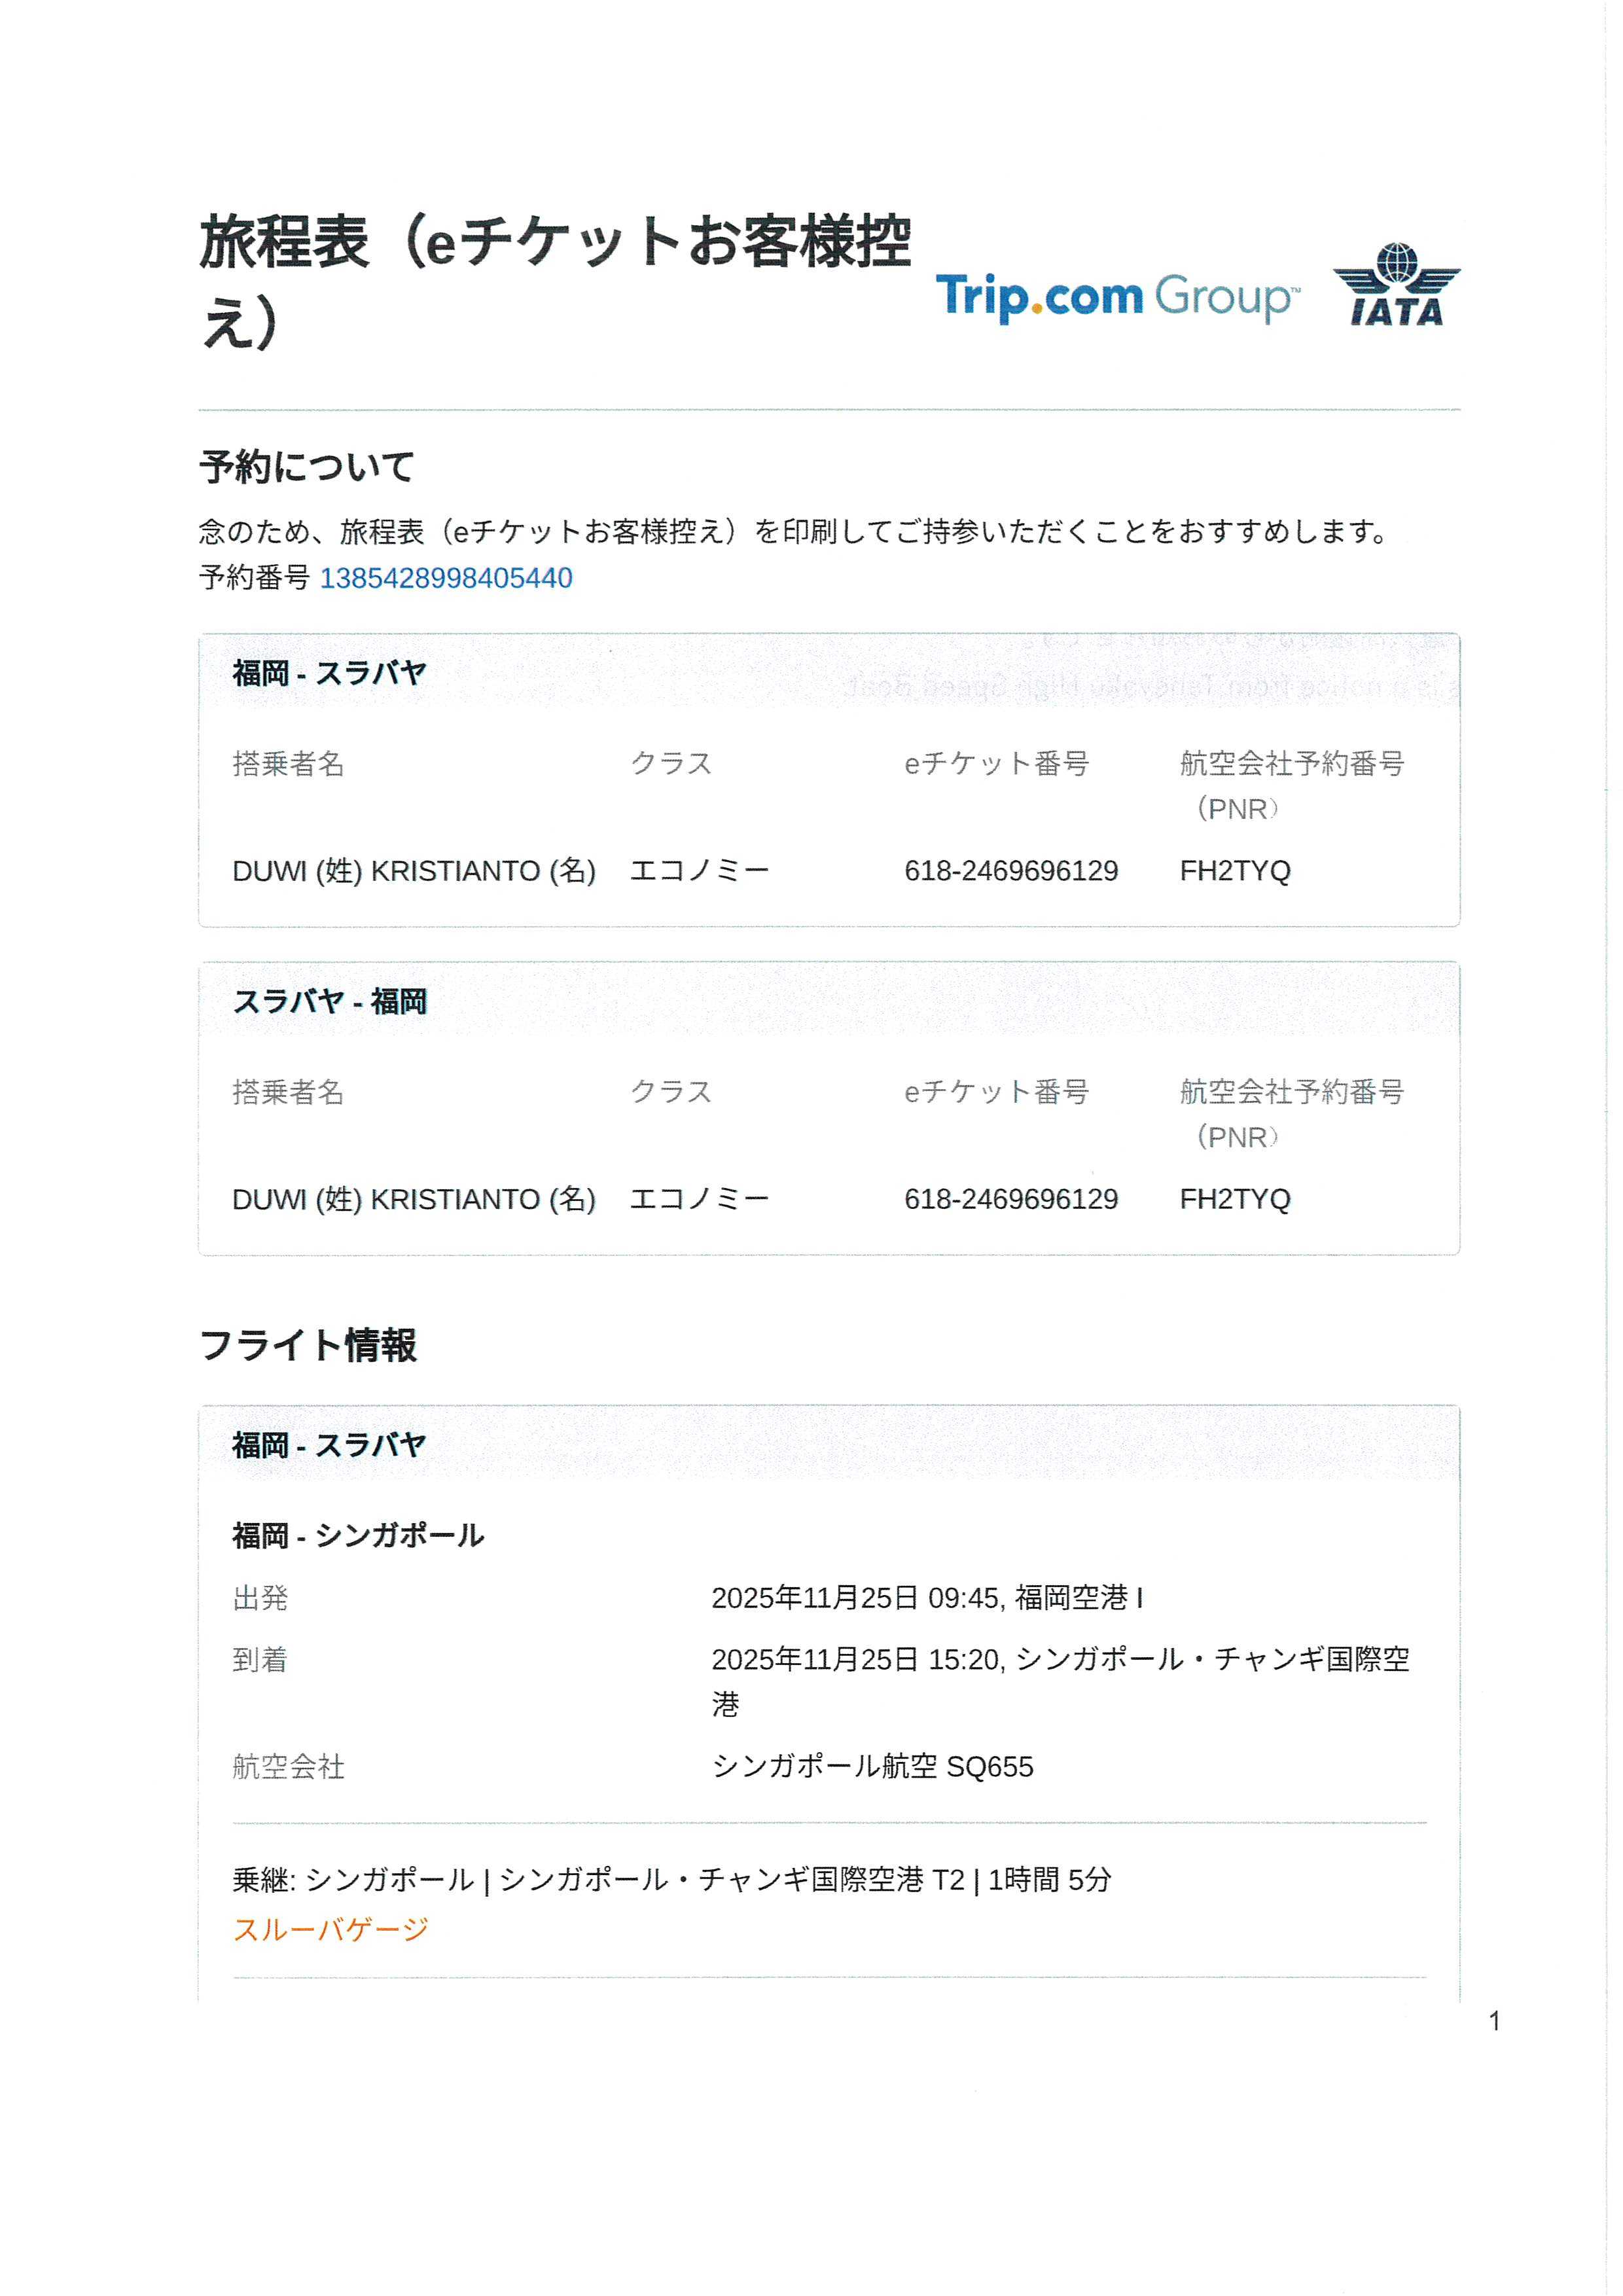Click departure time 09:45 福岡空港 line
The height and width of the screenshot is (2296, 1623).
click(x=926, y=1598)
